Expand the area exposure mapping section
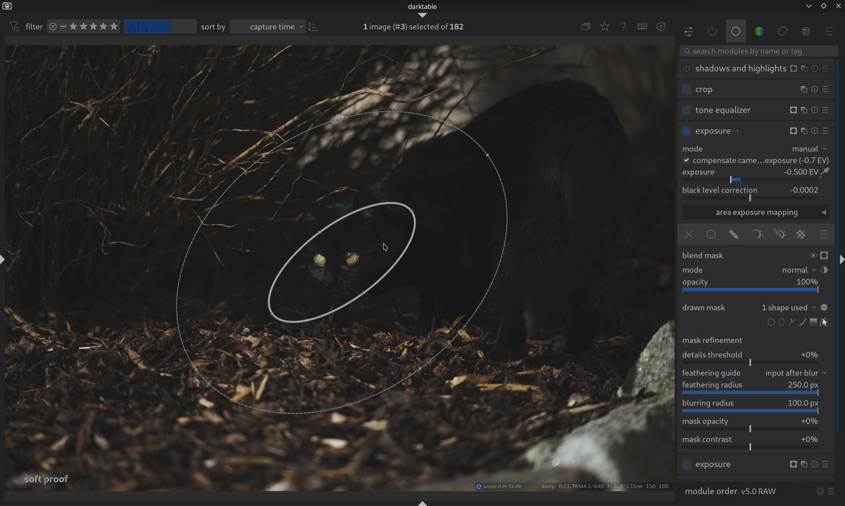 tap(756, 212)
